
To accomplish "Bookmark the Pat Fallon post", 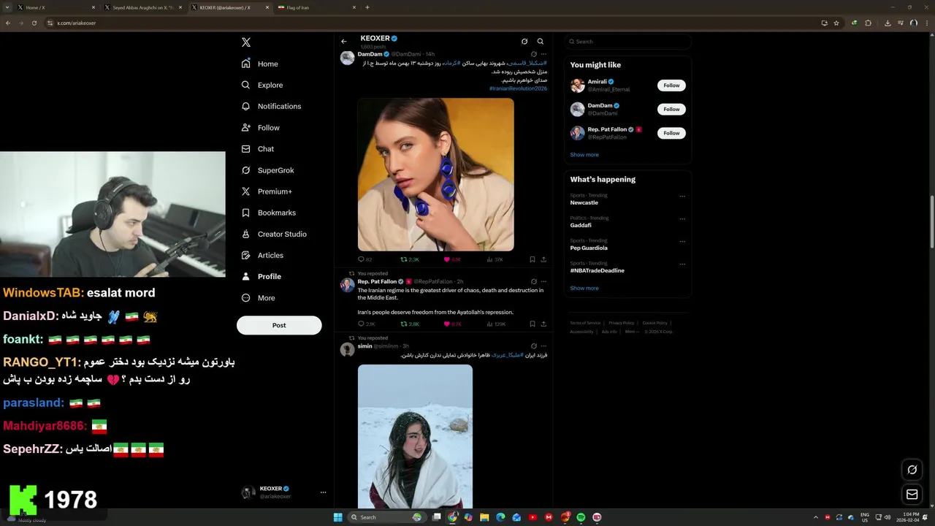I will (x=533, y=324).
